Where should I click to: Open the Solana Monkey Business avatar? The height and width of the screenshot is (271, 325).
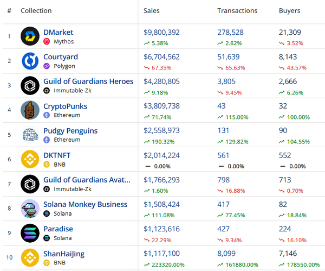point(30,209)
